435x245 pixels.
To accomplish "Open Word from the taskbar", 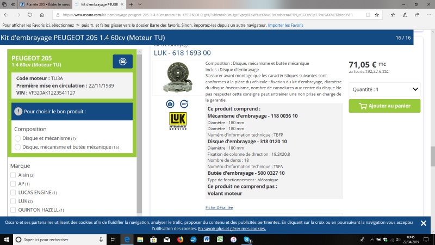I will pyautogui.click(x=207, y=240).
